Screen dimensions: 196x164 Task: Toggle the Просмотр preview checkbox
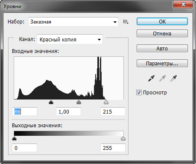pos(139,93)
